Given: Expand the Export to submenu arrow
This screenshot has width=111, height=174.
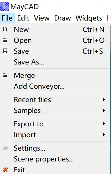Looking at the screenshot, I should coord(104,124).
